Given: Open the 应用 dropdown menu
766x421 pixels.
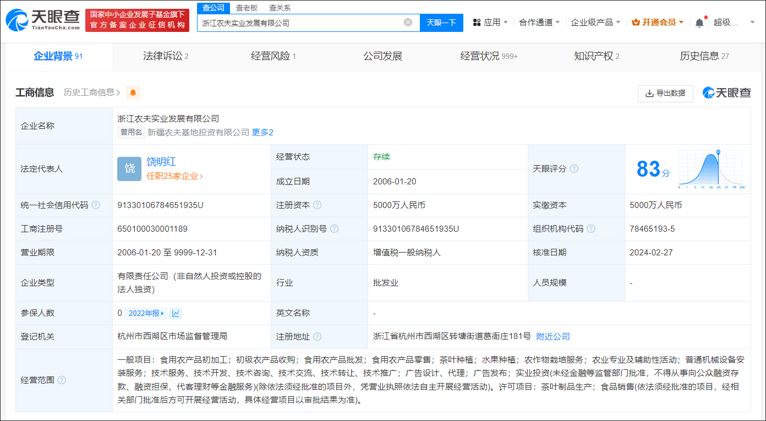Looking at the screenshot, I should 490,23.
